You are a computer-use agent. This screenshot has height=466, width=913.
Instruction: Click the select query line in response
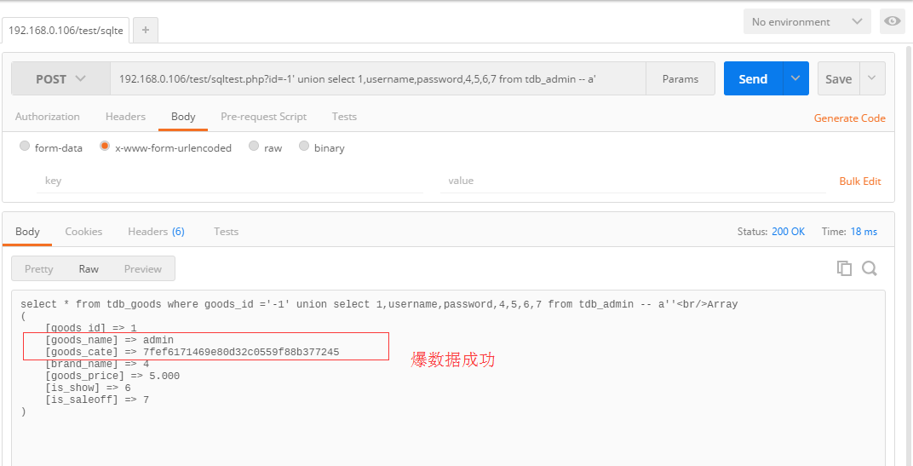click(x=379, y=304)
